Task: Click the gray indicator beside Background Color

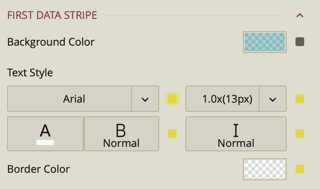Action: pyautogui.click(x=300, y=42)
